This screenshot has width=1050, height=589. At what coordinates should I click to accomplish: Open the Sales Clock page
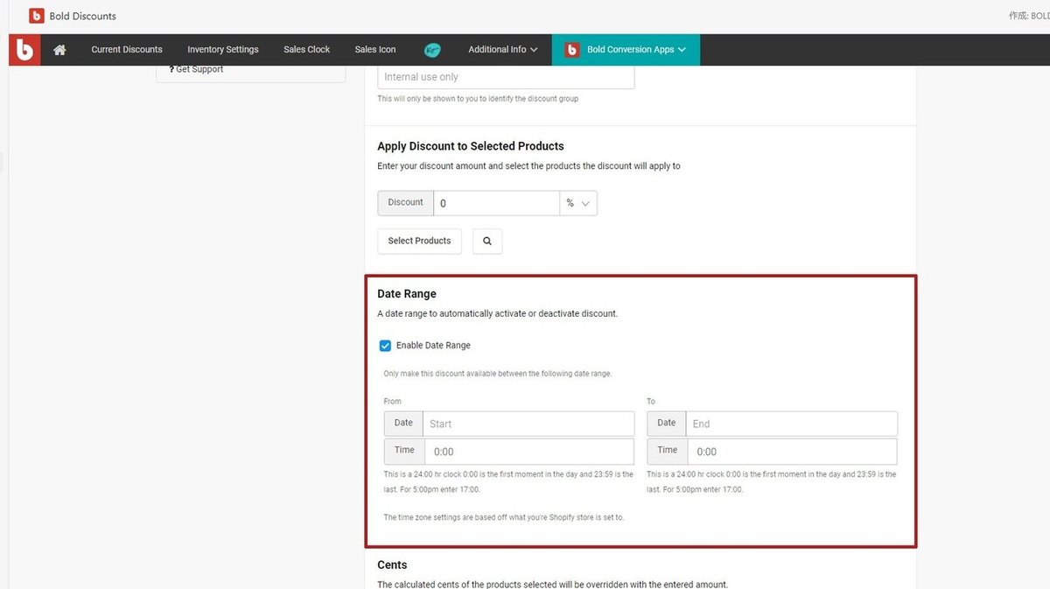306,50
